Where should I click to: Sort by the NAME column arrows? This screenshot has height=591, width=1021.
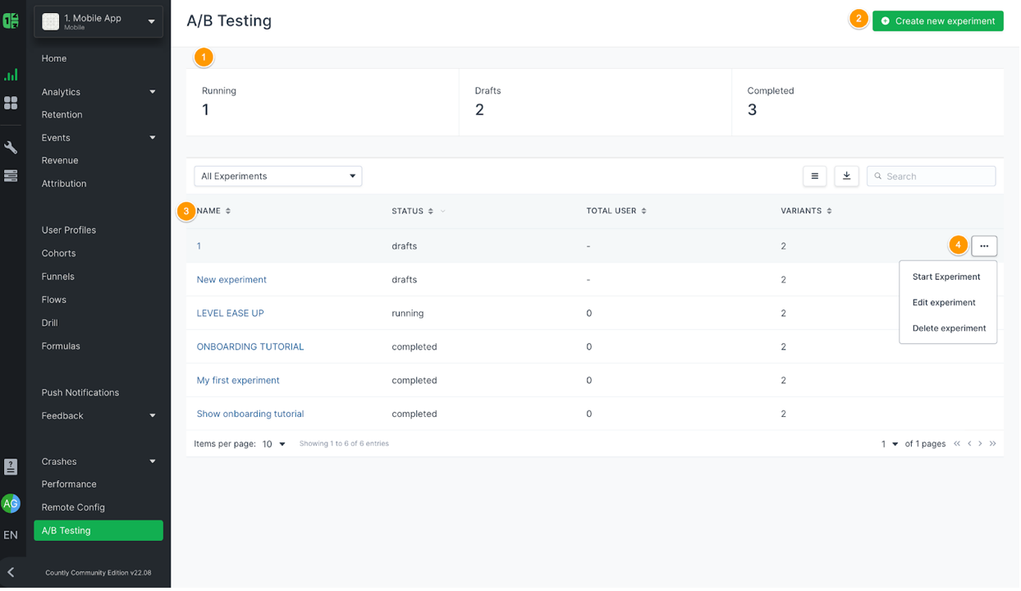[x=228, y=212]
